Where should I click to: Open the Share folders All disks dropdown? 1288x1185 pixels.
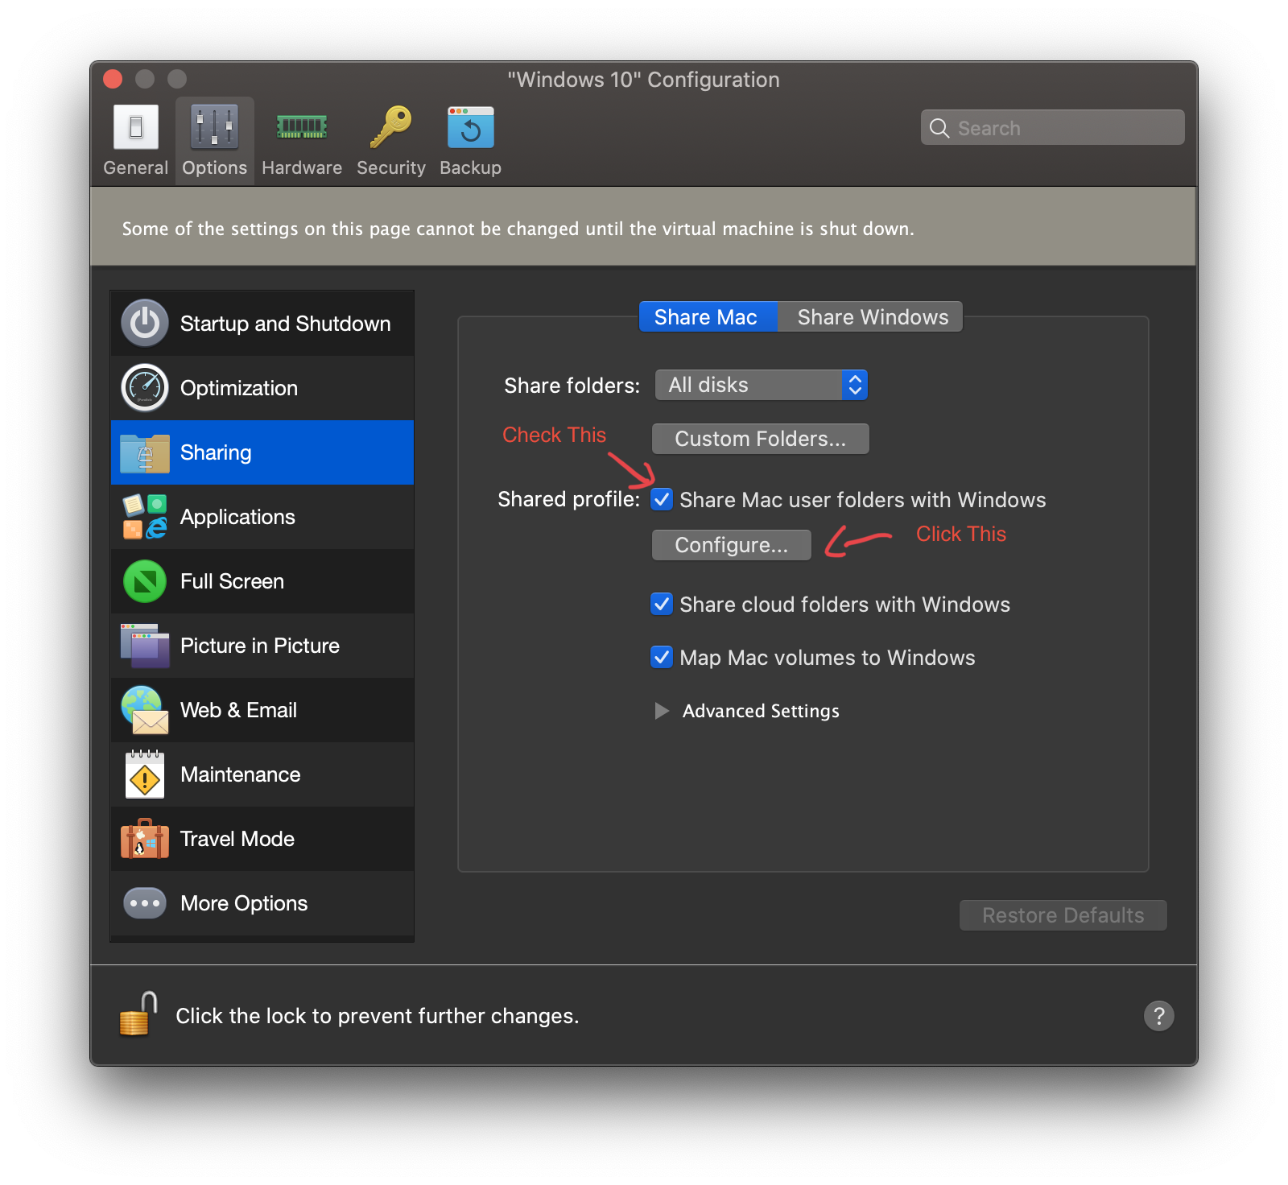pyautogui.click(x=761, y=385)
